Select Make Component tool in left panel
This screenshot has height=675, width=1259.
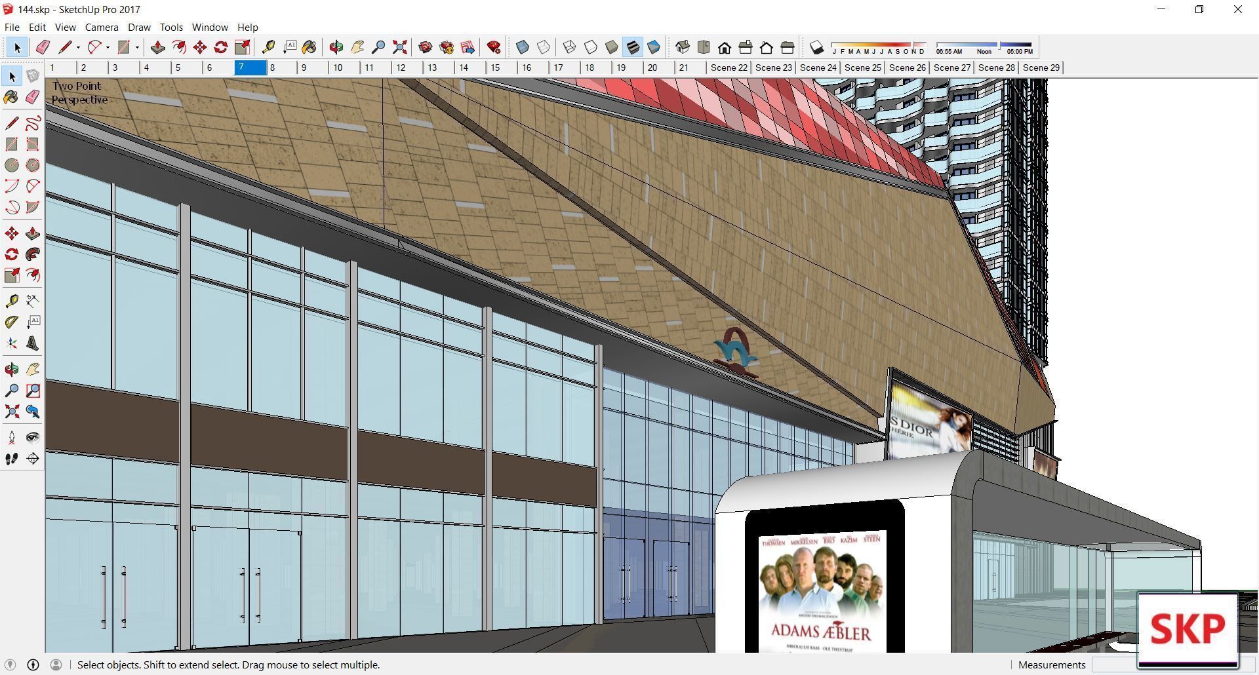(x=33, y=77)
